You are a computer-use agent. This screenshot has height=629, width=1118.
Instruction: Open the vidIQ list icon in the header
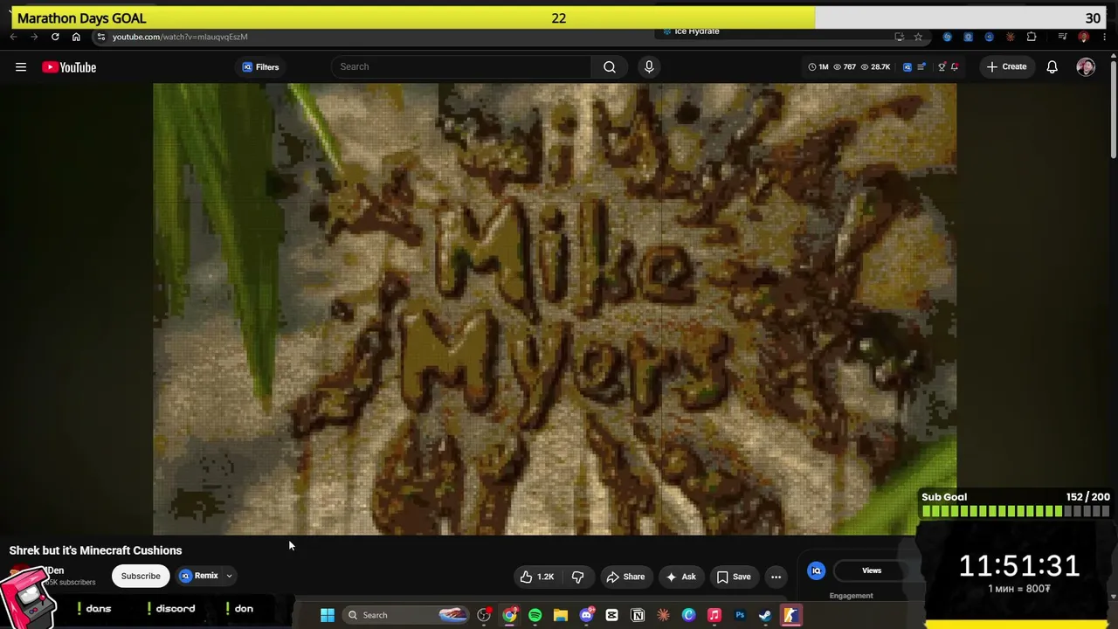point(921,67)
